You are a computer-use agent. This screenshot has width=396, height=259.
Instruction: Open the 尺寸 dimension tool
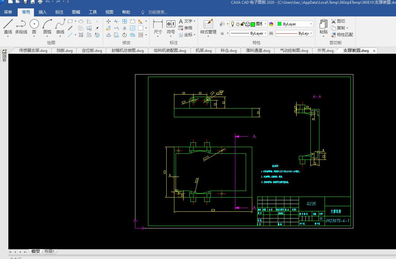tap(158, 27)
